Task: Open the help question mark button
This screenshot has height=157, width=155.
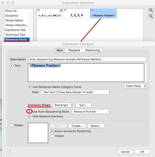Action: [10, 152]
